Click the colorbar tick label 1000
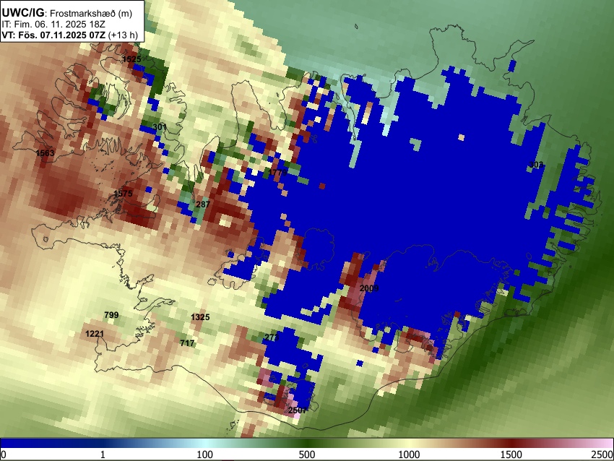The image size is (614, 461). click(x=409, y=454)
